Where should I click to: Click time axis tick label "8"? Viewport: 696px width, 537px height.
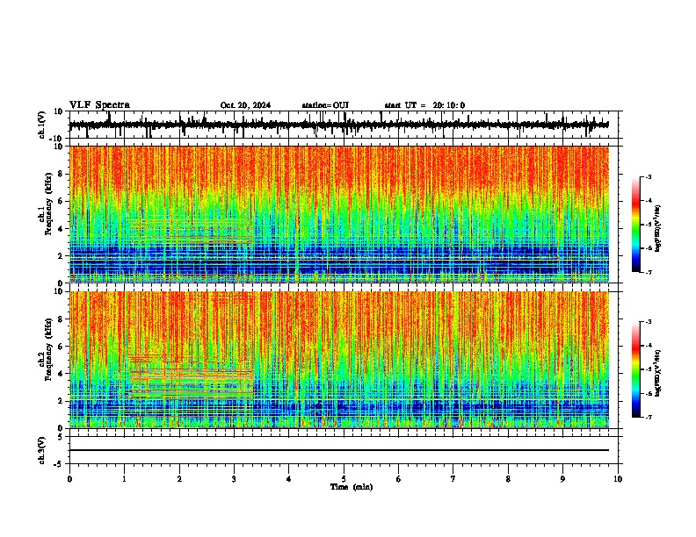click(508, 479)
